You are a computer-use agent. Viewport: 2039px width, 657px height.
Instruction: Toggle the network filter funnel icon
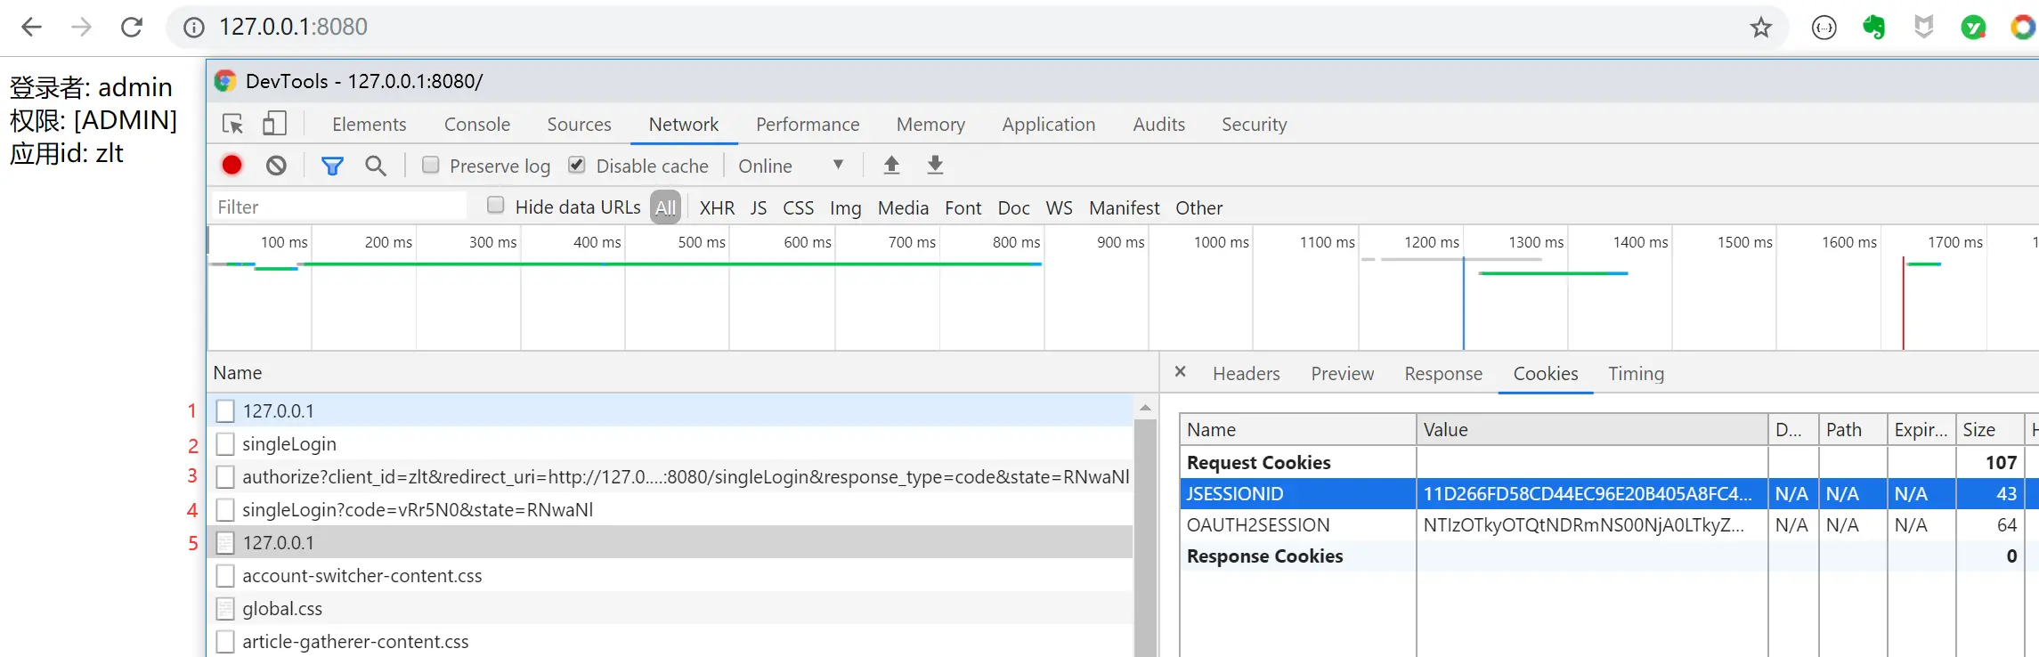(x=332, y=166)
